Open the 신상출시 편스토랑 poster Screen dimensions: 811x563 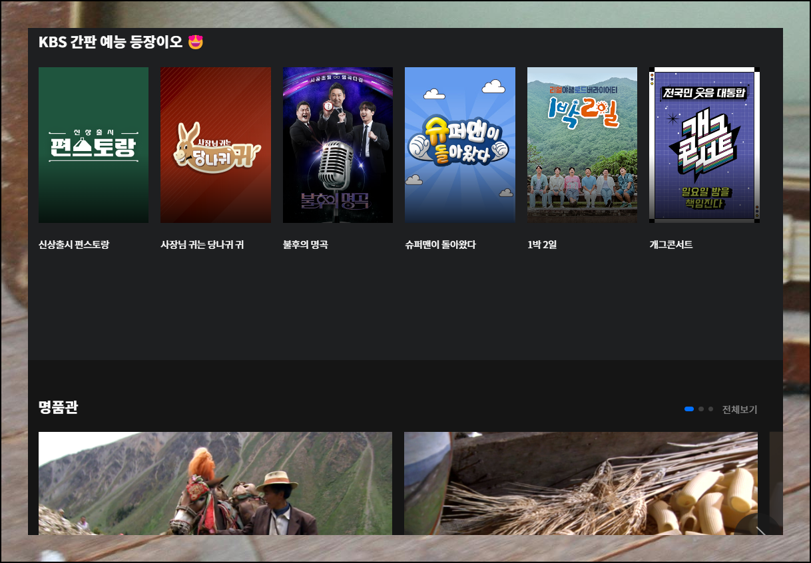pos(93,145)
